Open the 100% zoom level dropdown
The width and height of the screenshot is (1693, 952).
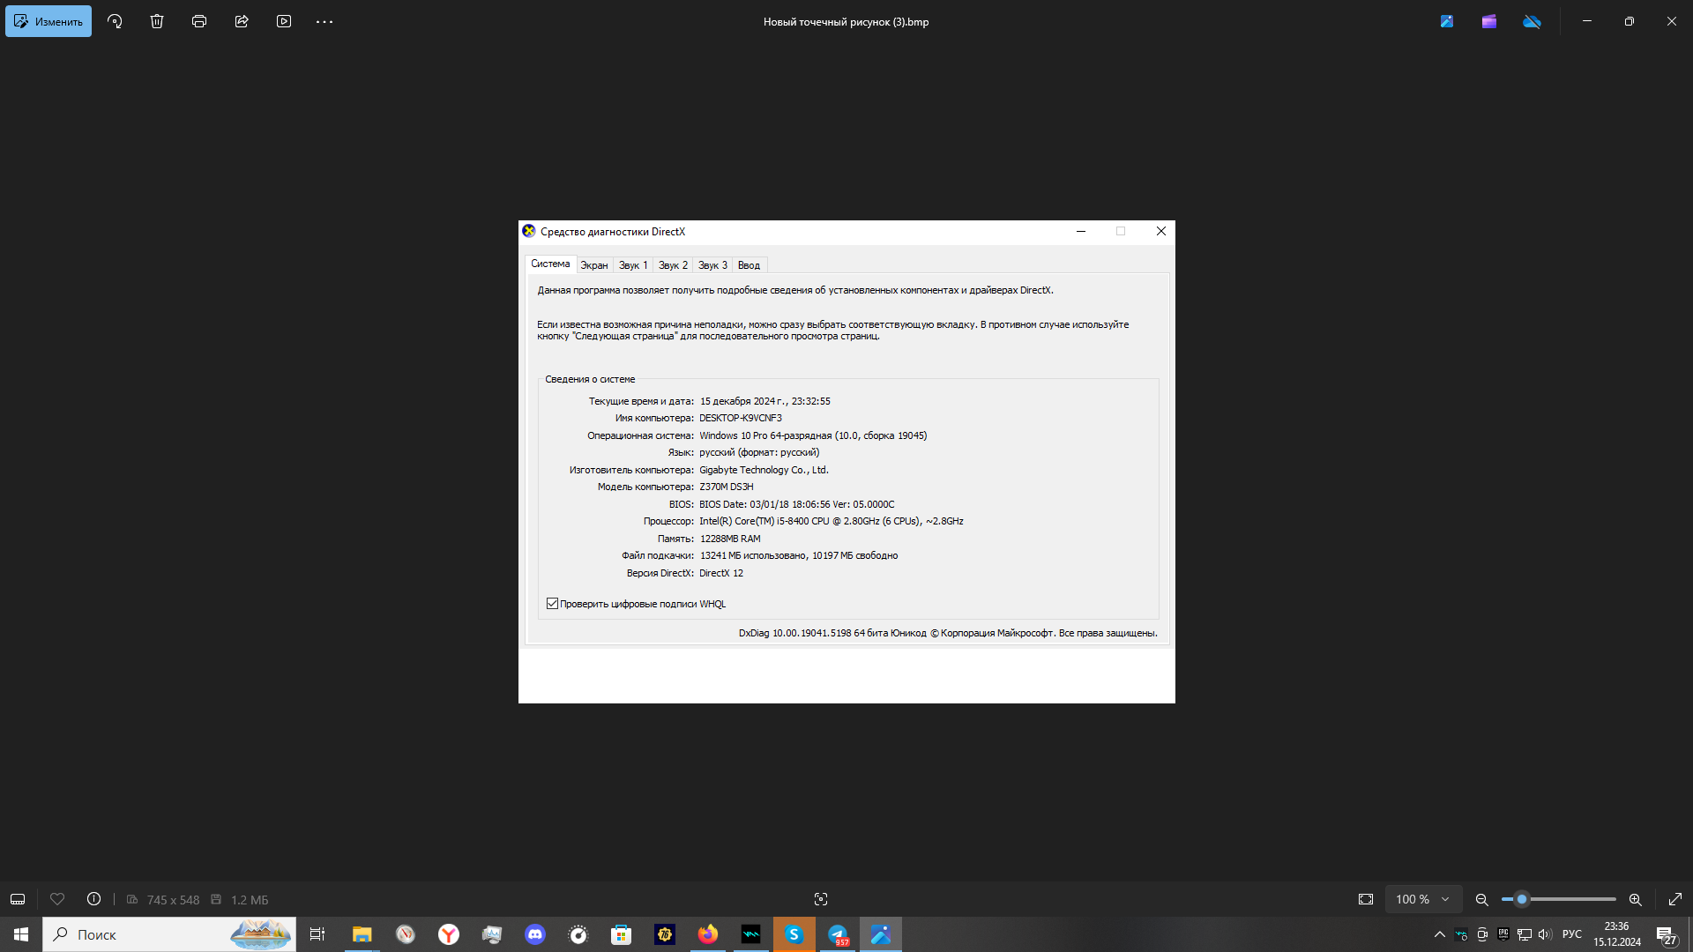1422,899
